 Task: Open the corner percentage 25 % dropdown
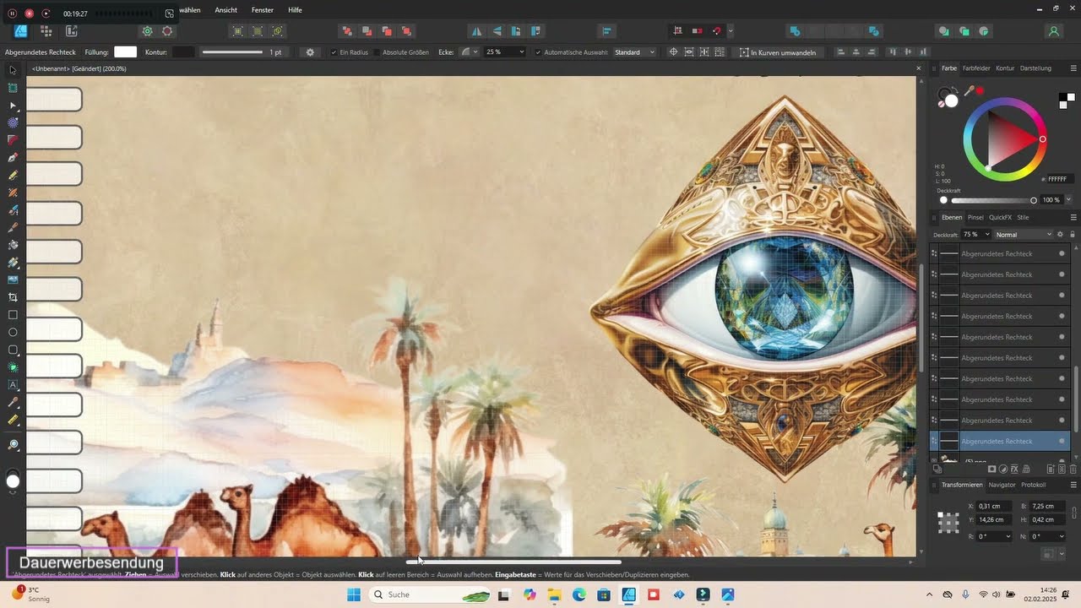[x=521, y=52]
